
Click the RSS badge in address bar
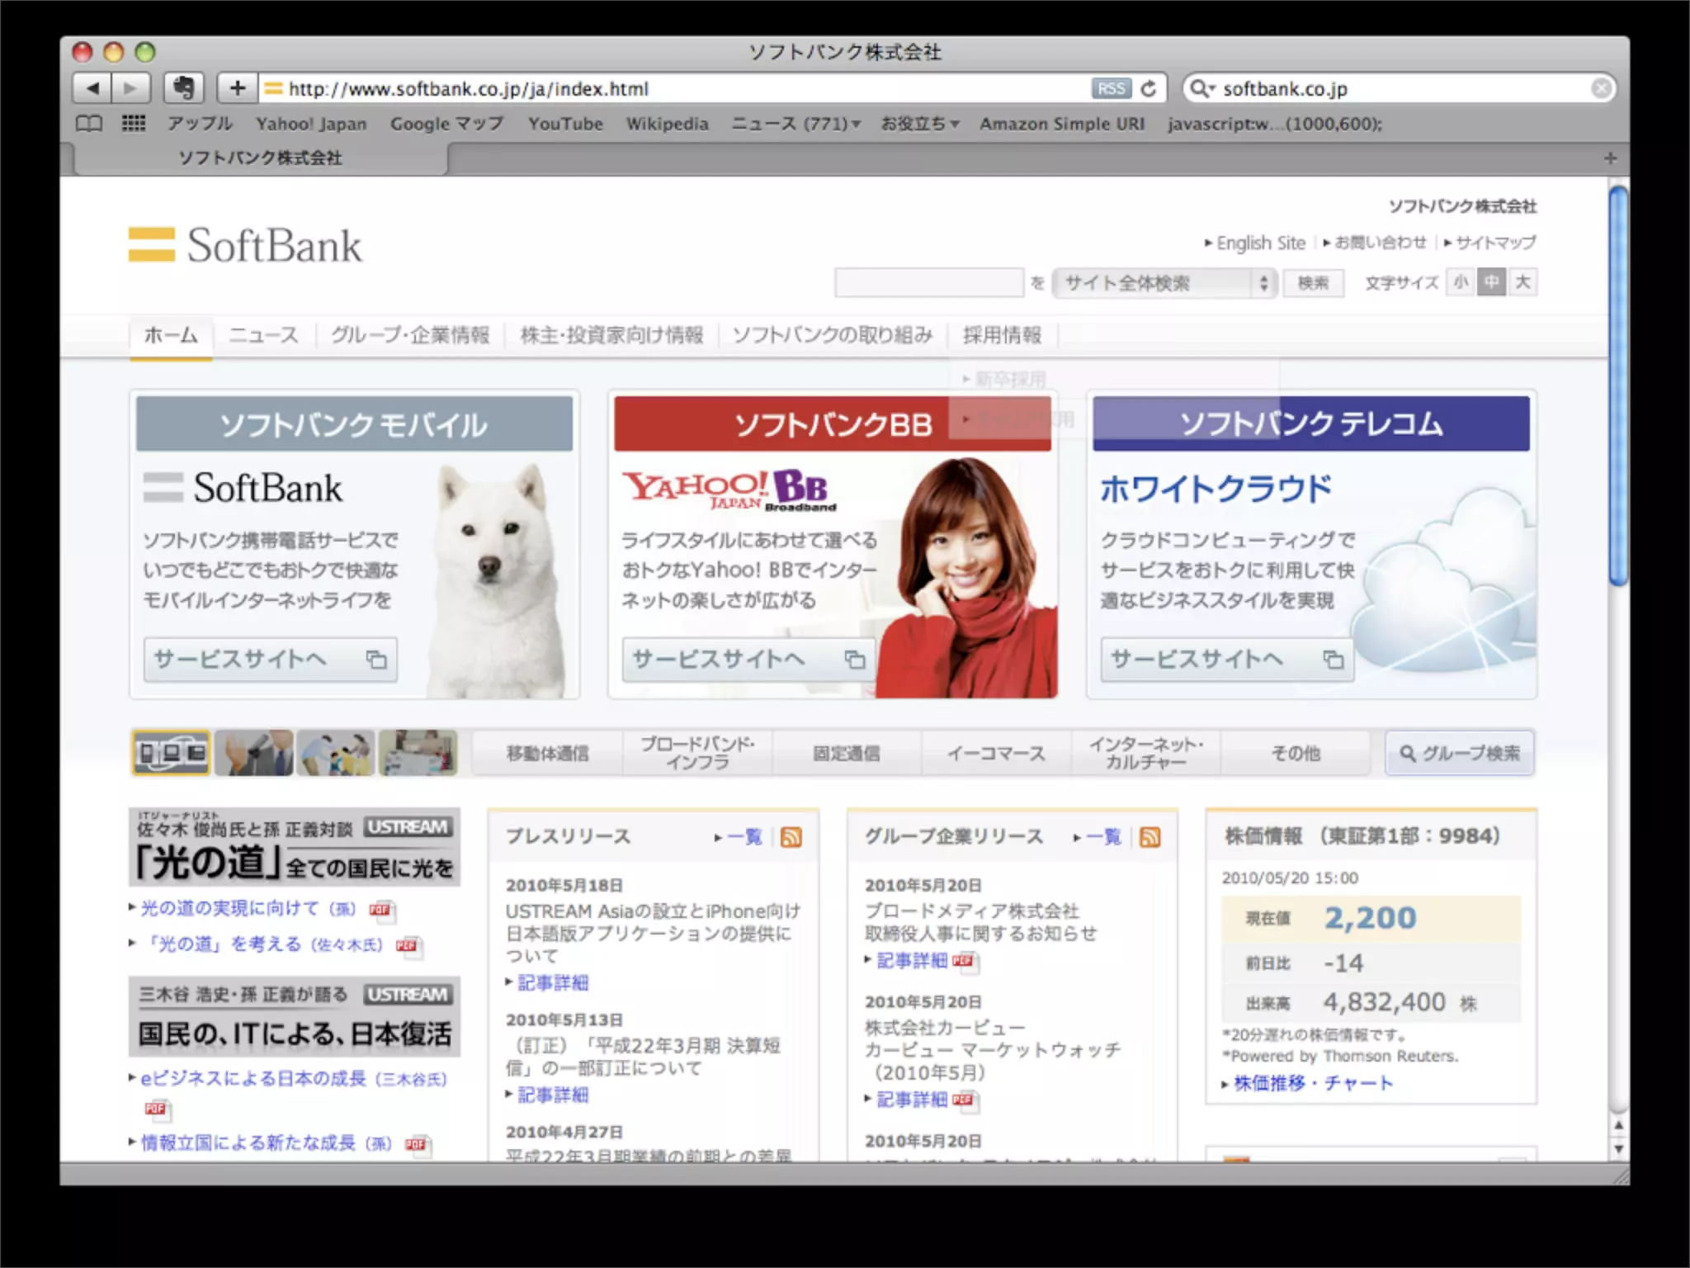click(1110, 88)
